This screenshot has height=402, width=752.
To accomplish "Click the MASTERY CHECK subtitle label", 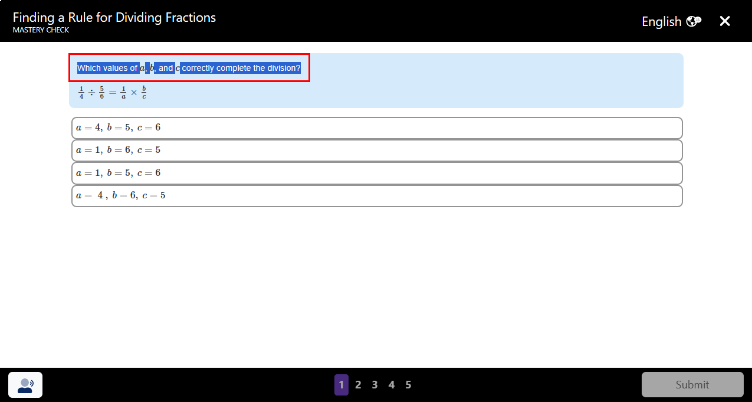I will pyautogui.click(x=41, y=30).
